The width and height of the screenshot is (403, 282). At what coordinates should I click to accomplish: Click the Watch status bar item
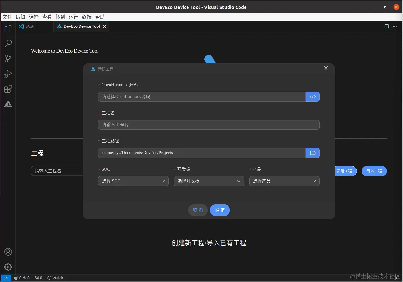click(x=55, y=278)
